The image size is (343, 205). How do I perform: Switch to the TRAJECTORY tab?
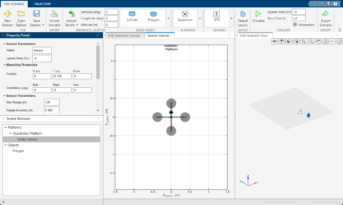[42, 4]
